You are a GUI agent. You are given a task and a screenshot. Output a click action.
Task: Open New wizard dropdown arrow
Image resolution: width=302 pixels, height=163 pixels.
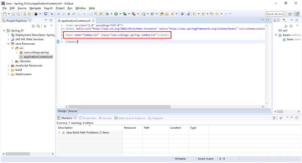tap(9, 14)
